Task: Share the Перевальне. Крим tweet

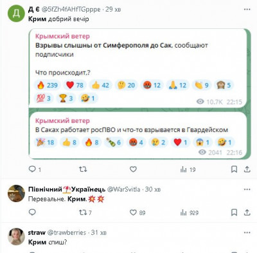Action: (x=247, y=212)
